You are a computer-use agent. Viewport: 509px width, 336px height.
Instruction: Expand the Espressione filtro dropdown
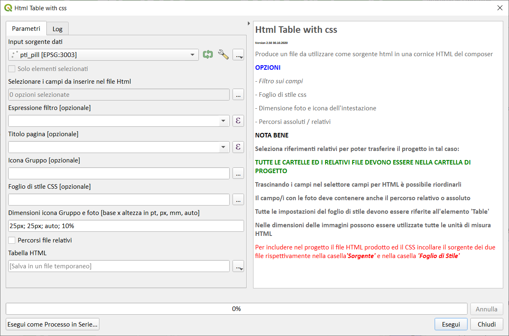click(223, 121)
